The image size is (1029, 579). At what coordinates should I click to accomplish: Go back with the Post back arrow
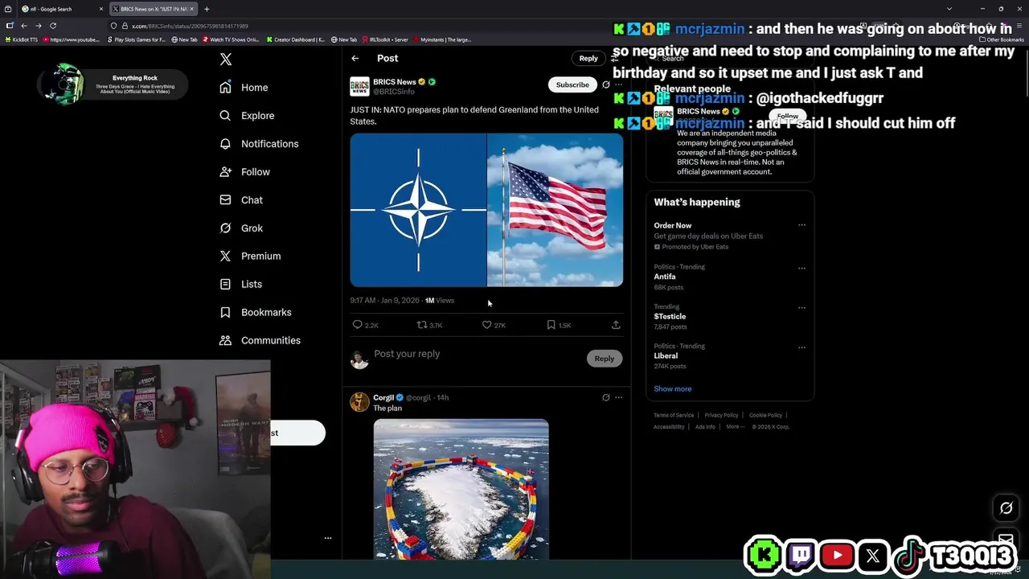(x=355, y=59)
